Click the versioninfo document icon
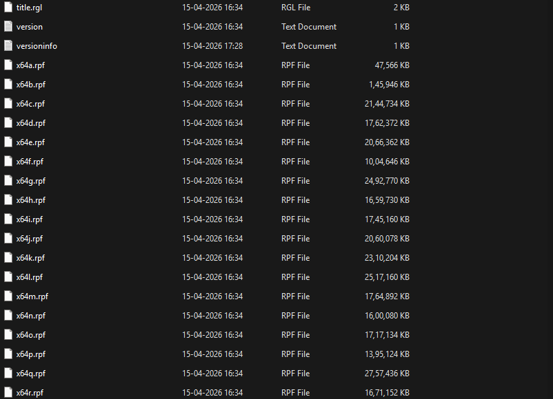Screen dimensions: 553x399 point(8,46)
